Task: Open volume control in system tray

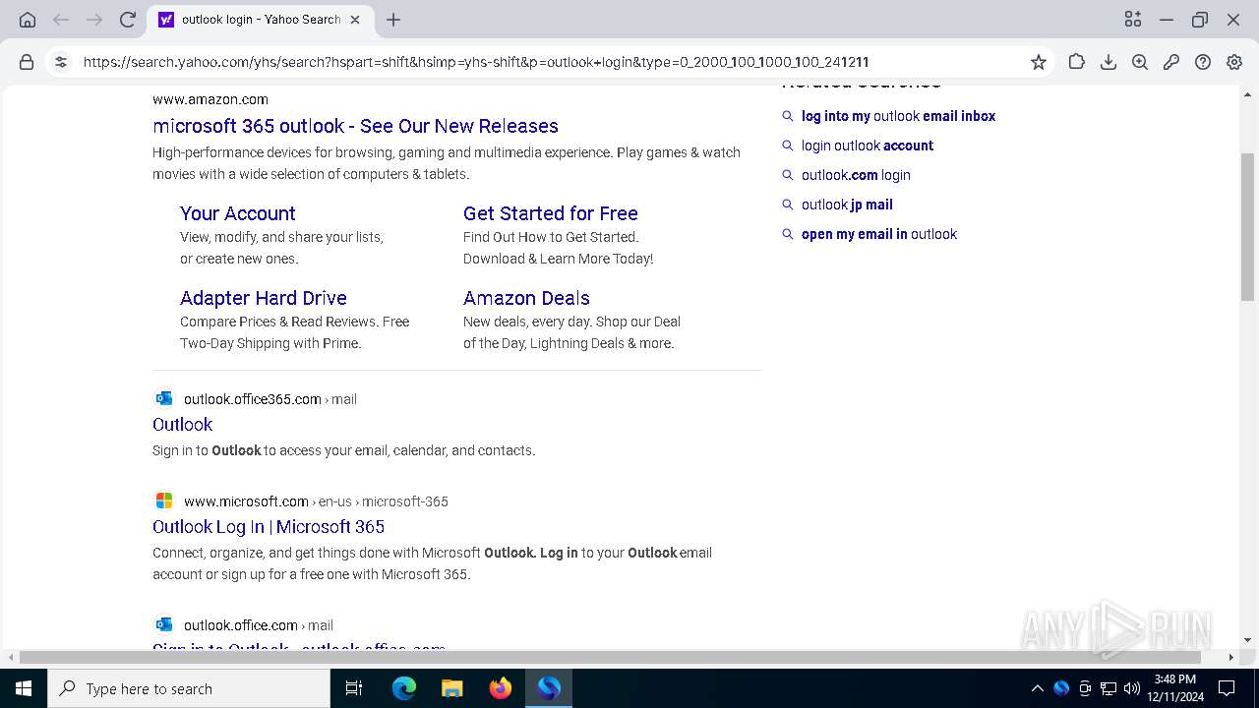Action: 1132,688
